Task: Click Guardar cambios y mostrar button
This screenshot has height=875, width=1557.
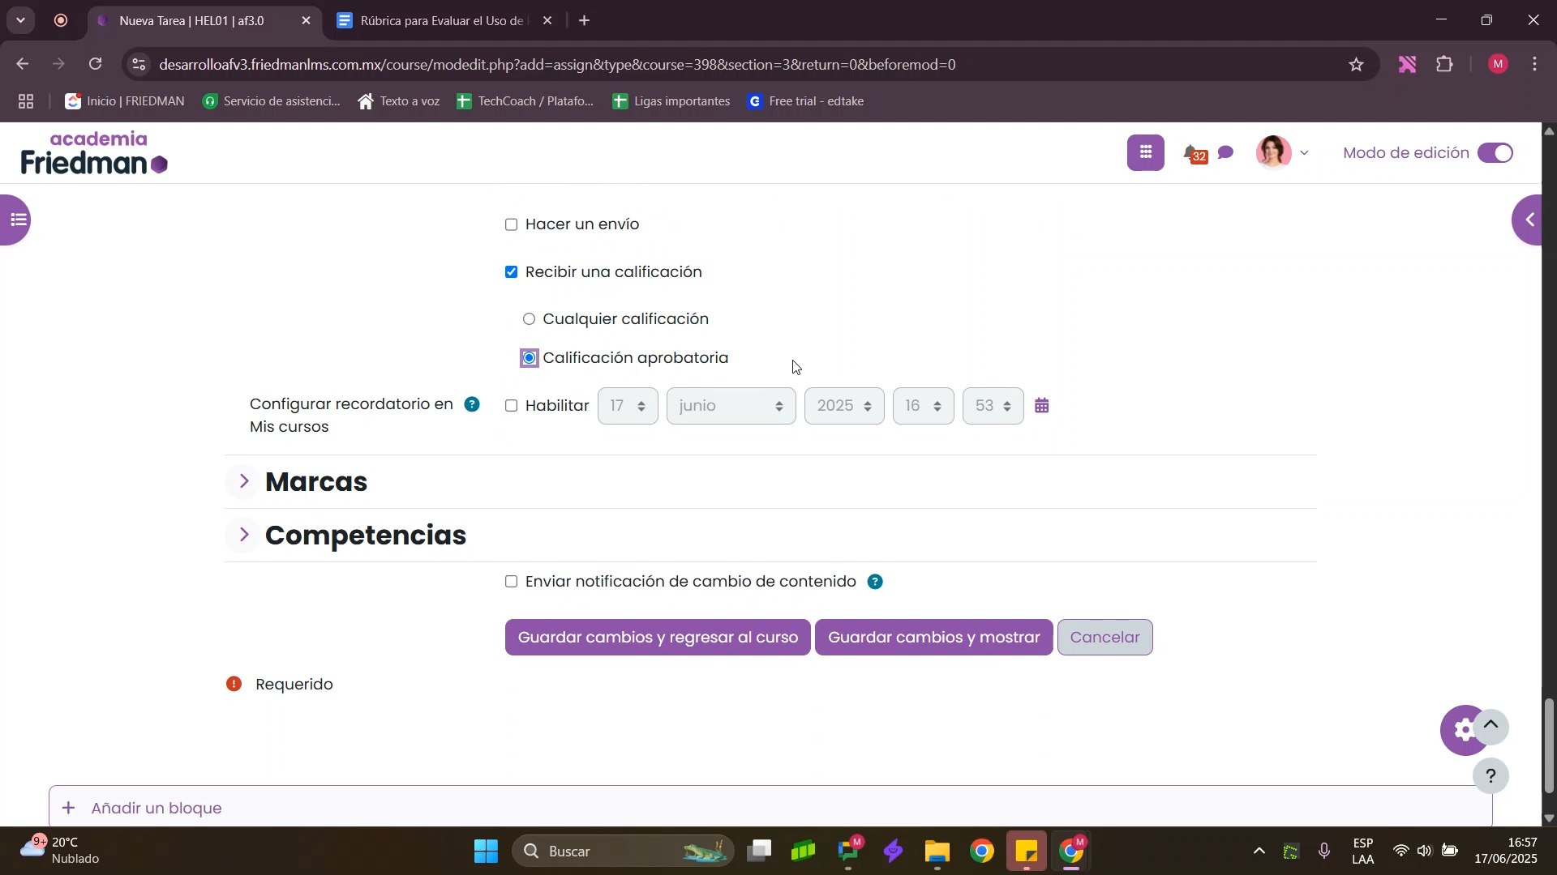Action: click(933, 638)
